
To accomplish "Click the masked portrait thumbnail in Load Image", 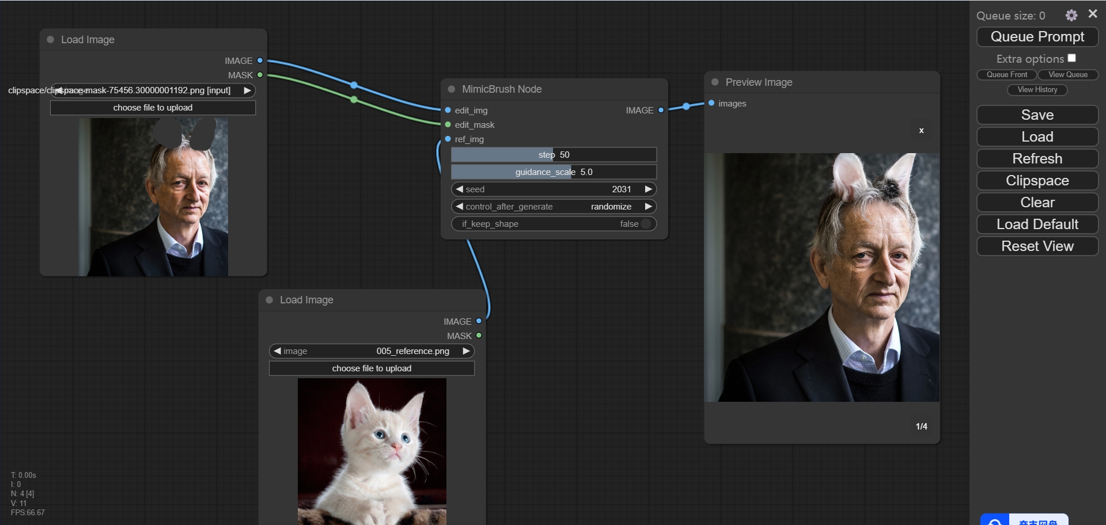I will click(x=153, y=197).
